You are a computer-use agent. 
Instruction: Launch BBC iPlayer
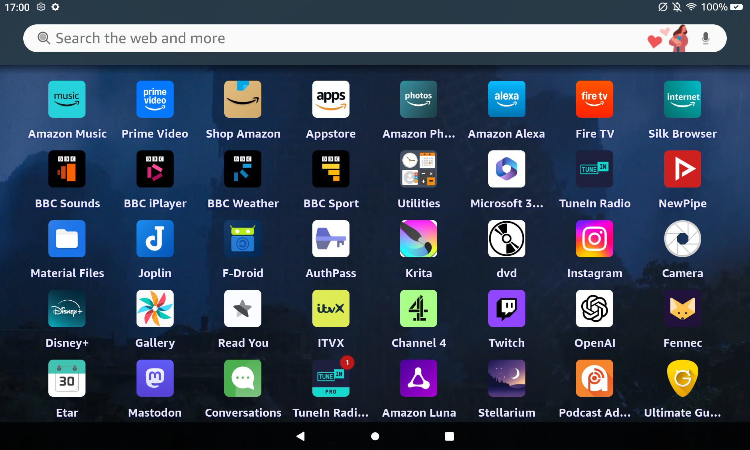[155, 169]
